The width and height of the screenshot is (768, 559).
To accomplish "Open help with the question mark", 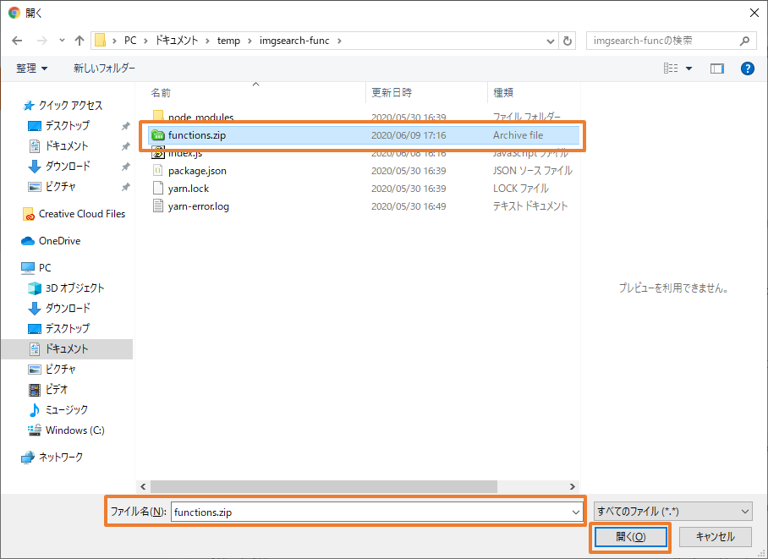I will 748,69.
